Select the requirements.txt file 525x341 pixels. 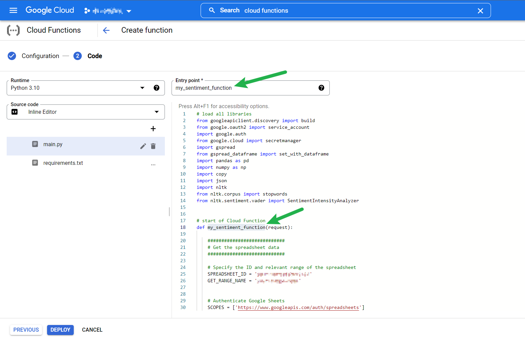(x=63, y=163)
